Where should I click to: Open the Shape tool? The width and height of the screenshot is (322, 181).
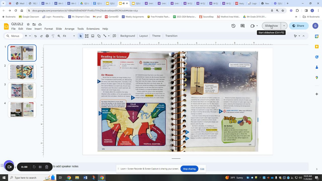click(x=99, y=36)
